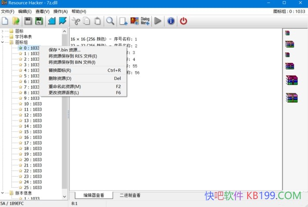Click the New blank script toolbar icon

(x=5, y=21)
